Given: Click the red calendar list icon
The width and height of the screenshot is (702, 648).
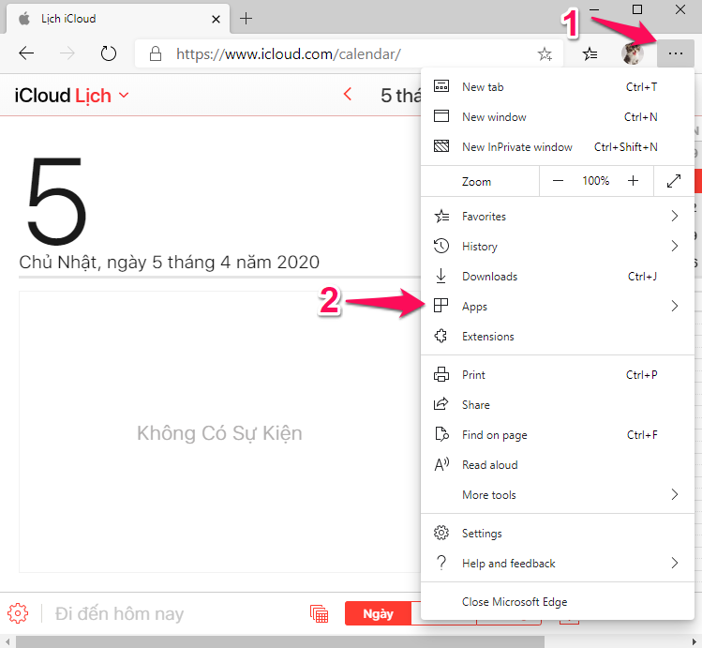Looking at the screenshot, I should 319,613.
